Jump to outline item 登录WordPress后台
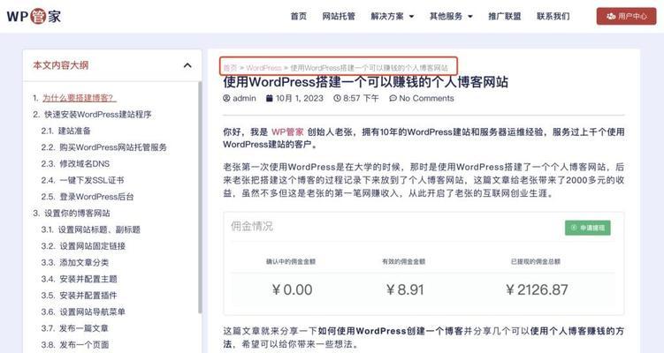 [x=96, y=197]
